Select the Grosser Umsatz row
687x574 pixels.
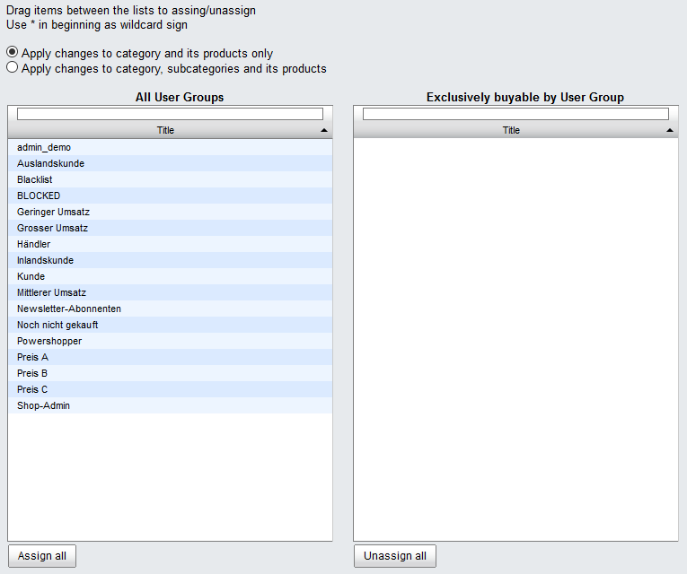170,229
